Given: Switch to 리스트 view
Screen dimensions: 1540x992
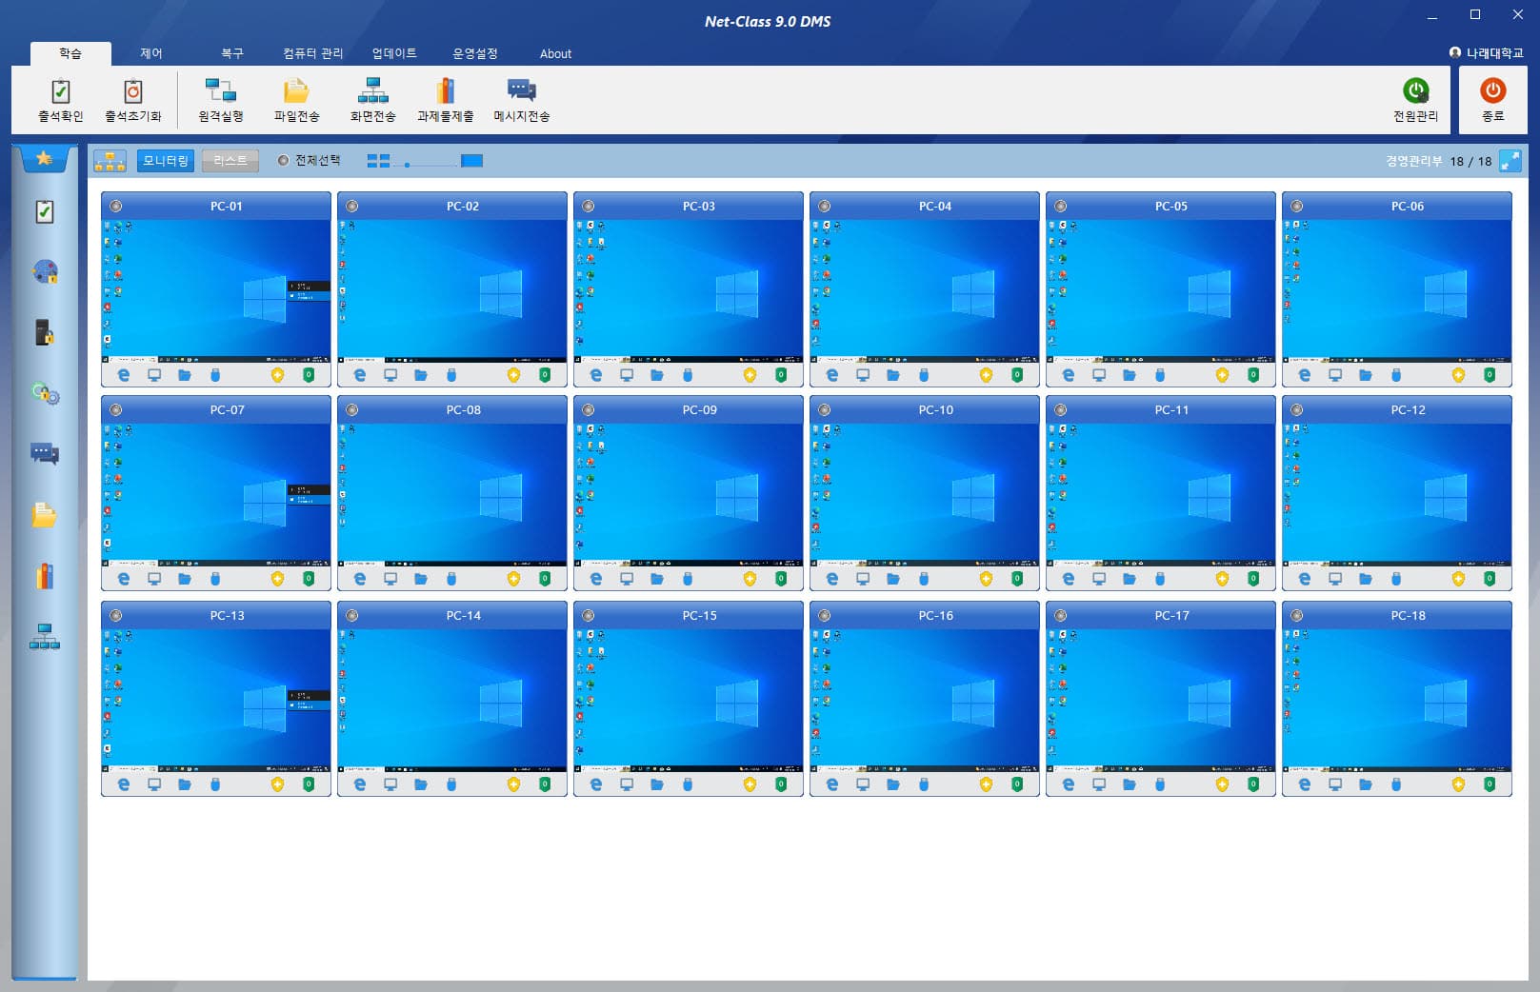Looking at the screenshot, I should 230,161.
